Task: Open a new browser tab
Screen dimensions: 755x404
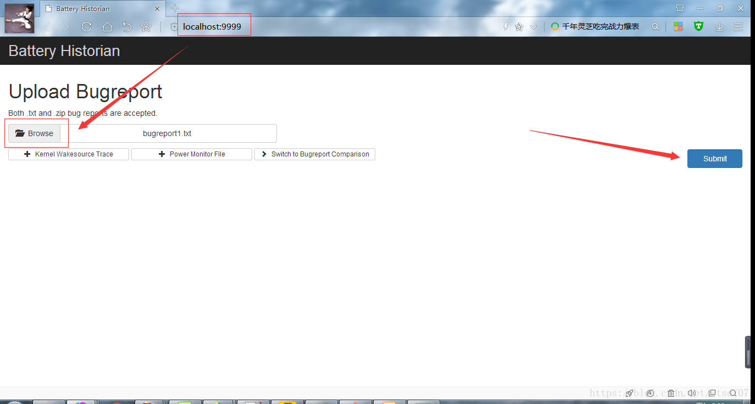Action: 175,8
